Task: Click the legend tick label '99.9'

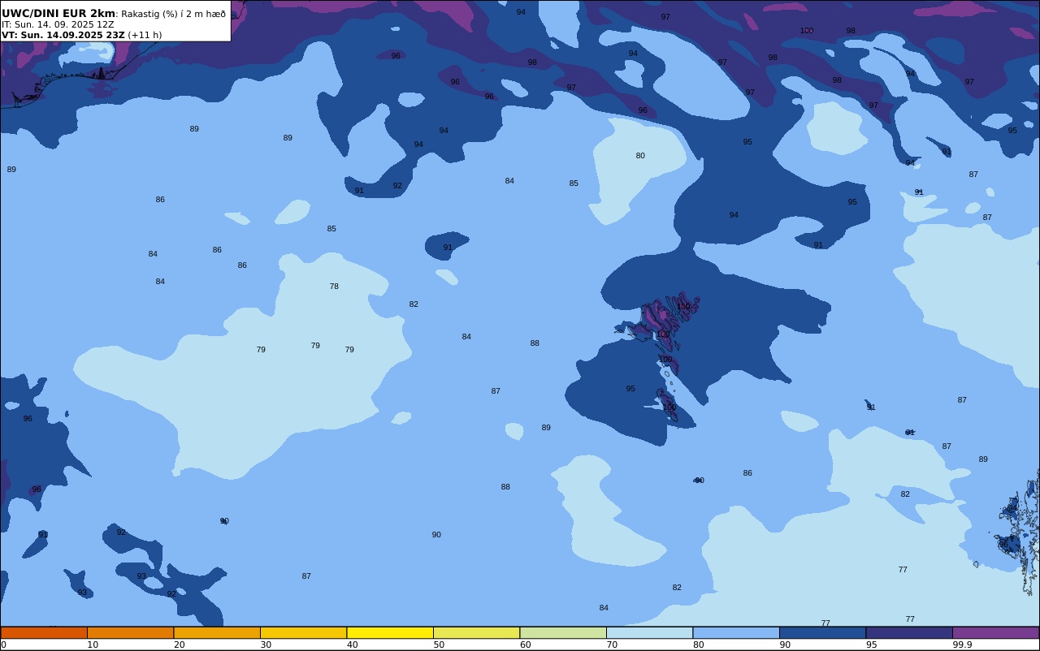Action: pos(962,645)
